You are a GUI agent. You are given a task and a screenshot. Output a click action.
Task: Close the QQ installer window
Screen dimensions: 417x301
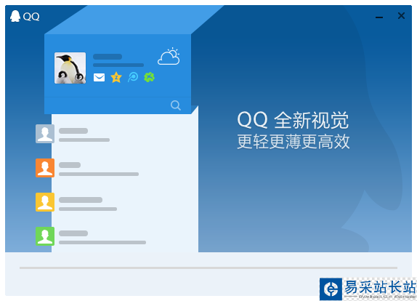[401, 16]
